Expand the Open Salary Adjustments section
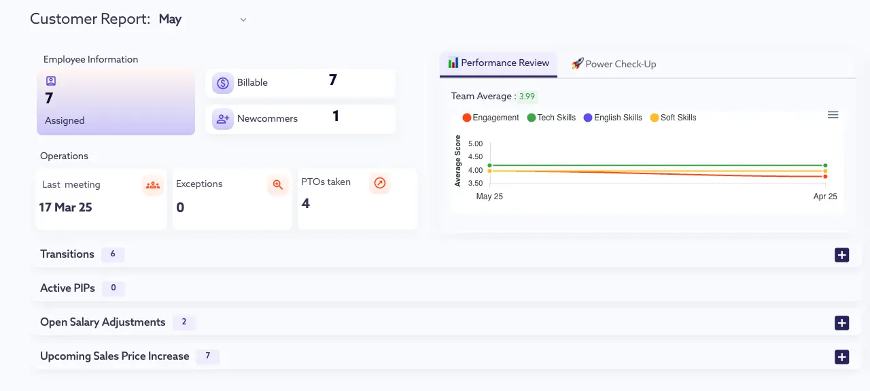870x391 pixels. [x=841, y=323]
